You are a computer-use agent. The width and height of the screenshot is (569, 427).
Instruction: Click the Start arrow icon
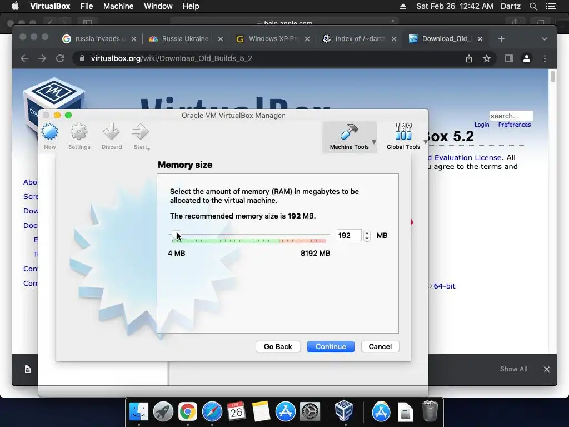tap(140, 132)
